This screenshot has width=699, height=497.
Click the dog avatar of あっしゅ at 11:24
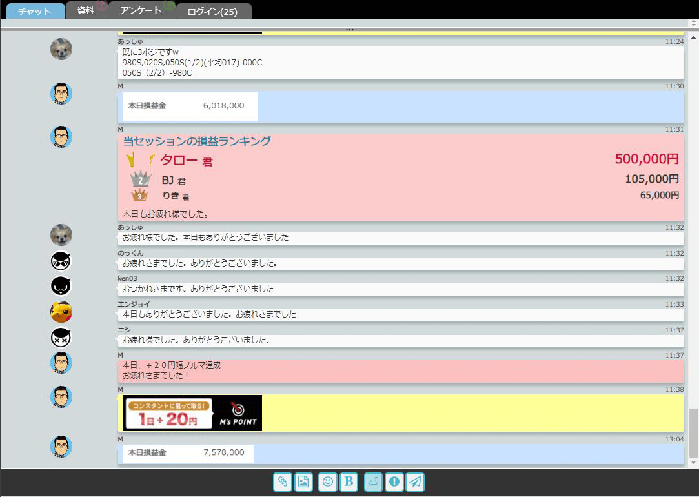[x=61, y=49]
